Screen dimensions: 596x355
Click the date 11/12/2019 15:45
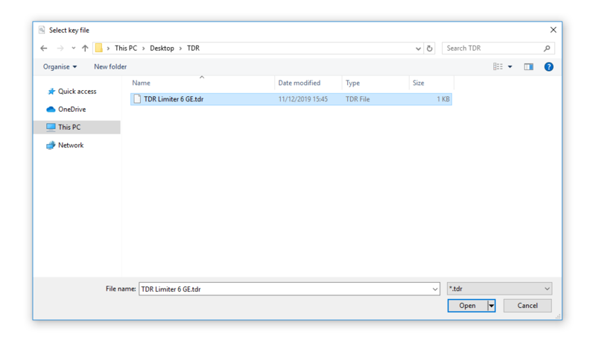click(x=303, y=99)
